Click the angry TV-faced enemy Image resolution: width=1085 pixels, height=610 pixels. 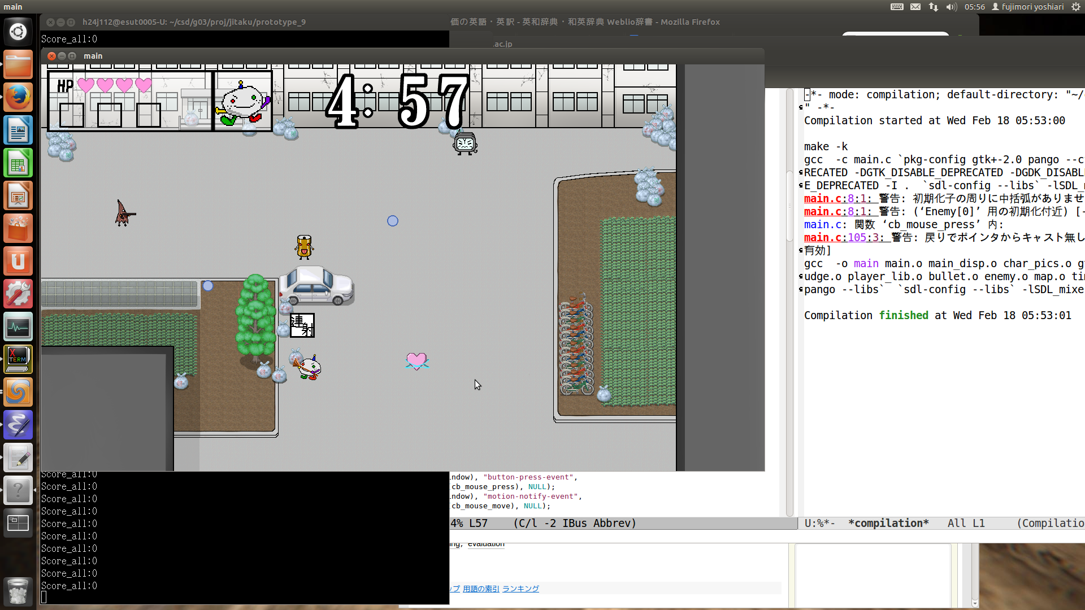click(x=465, y=143)
